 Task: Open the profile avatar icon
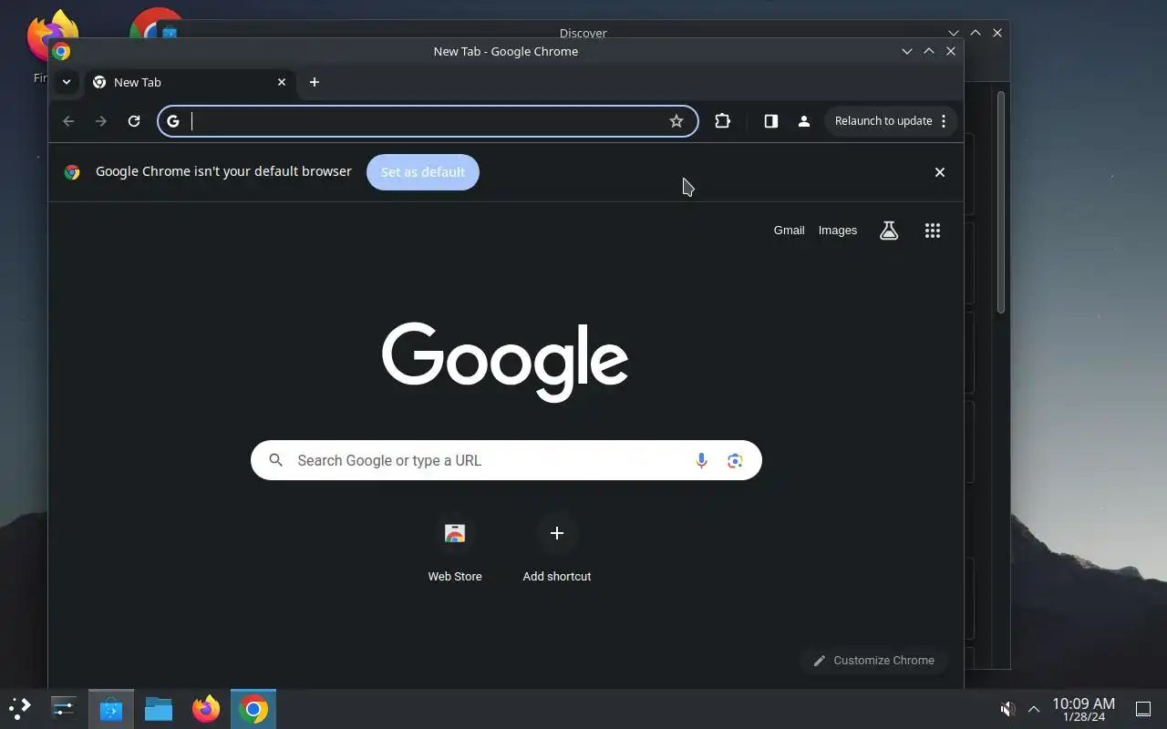(x=804, y=121)
